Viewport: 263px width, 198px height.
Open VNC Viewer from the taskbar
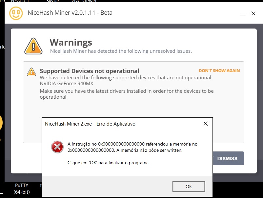coord(84,1)
